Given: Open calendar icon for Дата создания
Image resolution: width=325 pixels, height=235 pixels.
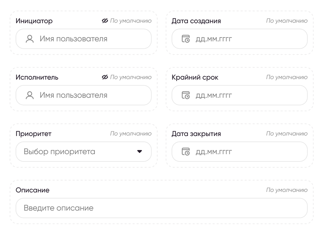Looking at the screenshot, I should pyautogui.click(x=185, y=39).
